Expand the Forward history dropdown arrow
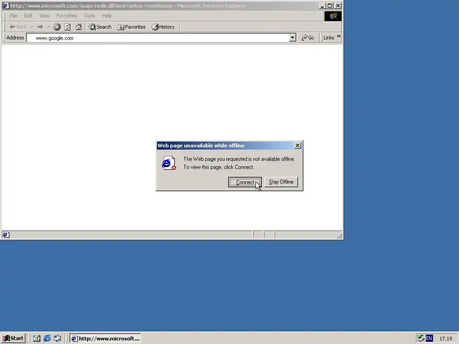Screen dimensions: 459x344 click(48, 27)
